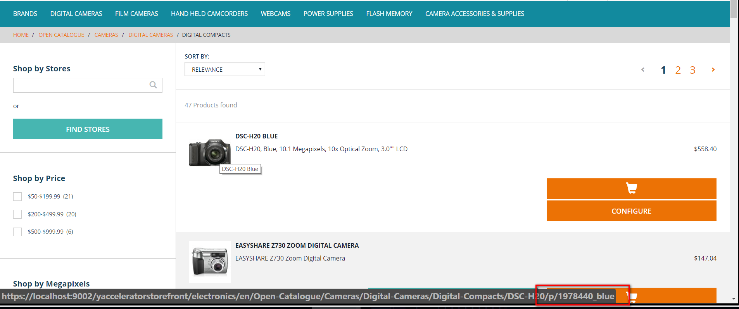Go to previous page arrow
Image resolution: width=739 pixels, height=309 pixels.
coord(643,70)
